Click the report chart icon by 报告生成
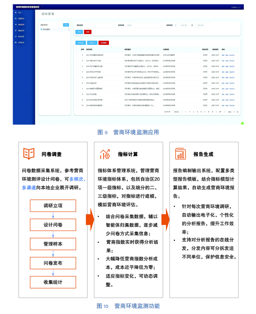The height and width of the screenshot is (314, 256). pyautogui.click(x=181, y=154)
